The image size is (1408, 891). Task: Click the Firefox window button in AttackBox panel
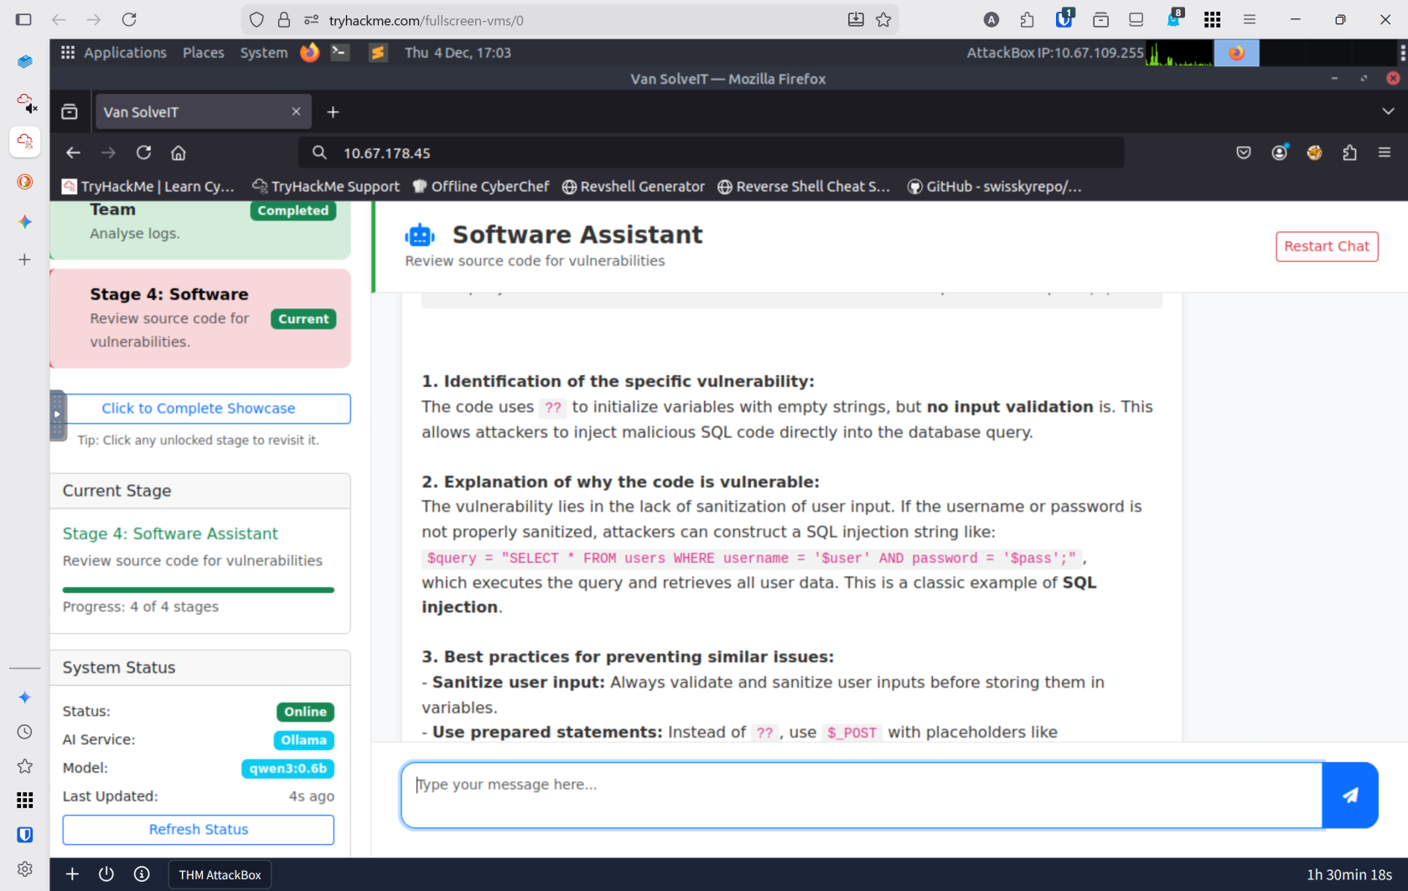click(1236, 53)
